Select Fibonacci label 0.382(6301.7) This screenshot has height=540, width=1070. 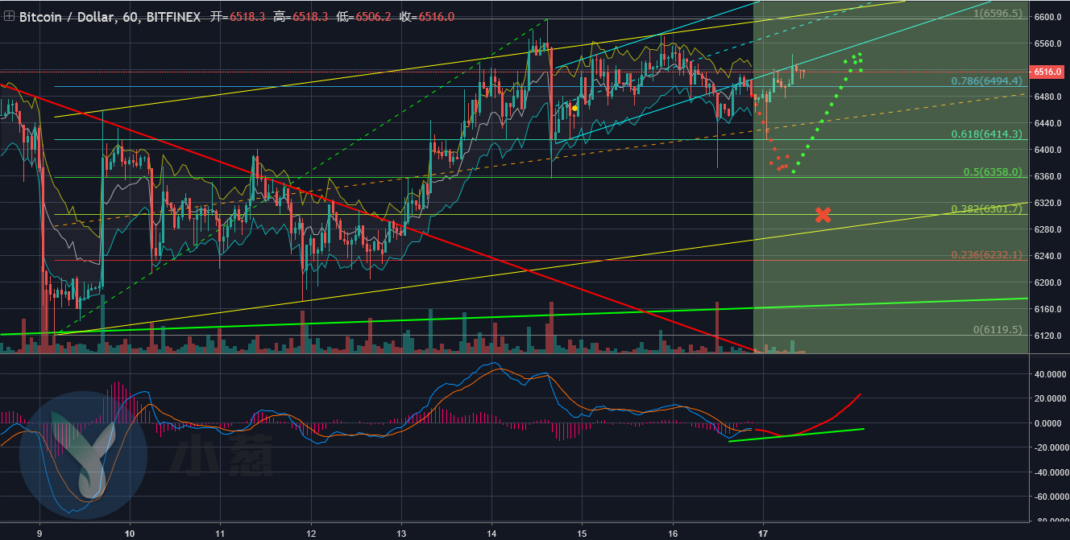point(987,209)
